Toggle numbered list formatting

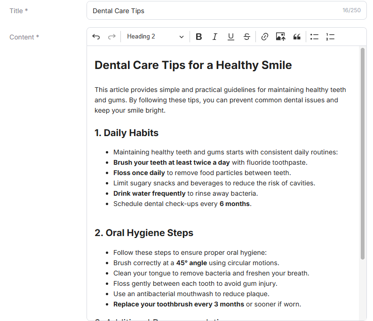pyautogui.click(x=330, y=37)
